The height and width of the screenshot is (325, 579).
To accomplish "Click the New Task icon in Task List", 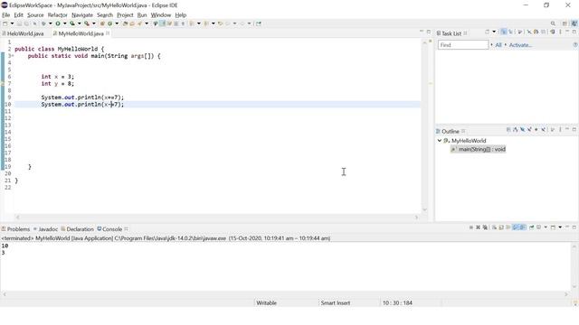I will tap(487, 32).
